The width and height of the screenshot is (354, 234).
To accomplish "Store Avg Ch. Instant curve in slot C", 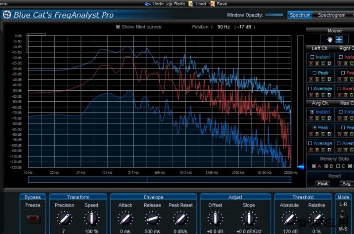I will pos(323,118).
